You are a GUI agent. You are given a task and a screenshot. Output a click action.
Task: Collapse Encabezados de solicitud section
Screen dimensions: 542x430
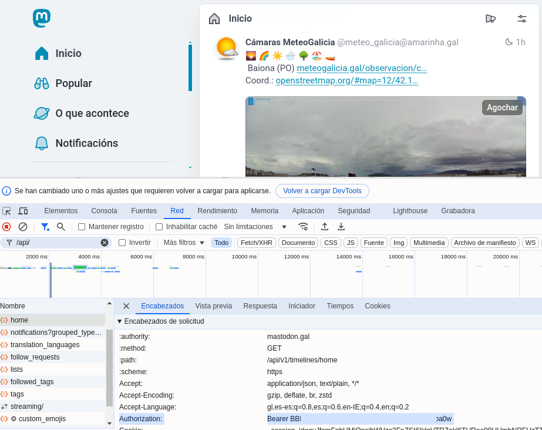[x=120, y=321]
